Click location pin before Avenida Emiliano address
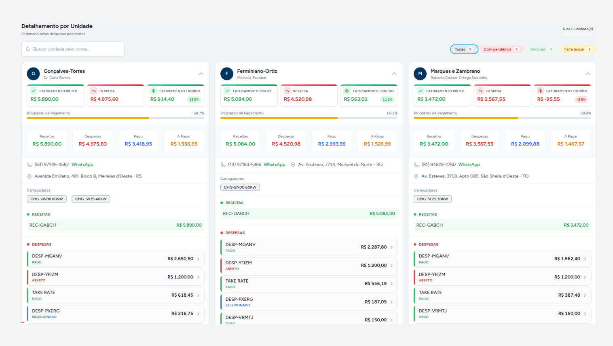This screenshot has width=613, height=346. [30, 176]
